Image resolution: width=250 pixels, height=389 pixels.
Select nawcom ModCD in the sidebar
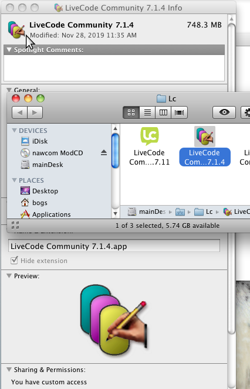click(52, 153)
